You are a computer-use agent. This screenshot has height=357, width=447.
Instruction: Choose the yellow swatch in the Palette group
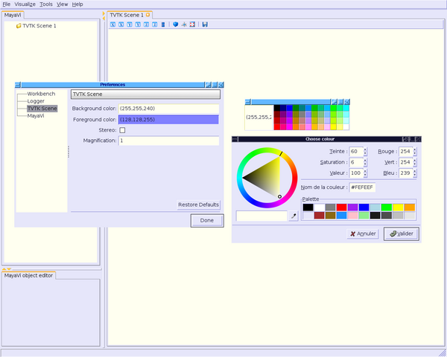(398, 208)
